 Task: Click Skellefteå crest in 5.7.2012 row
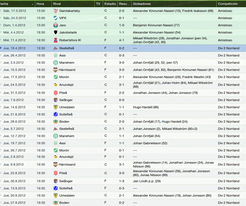(x=55, y=129)
